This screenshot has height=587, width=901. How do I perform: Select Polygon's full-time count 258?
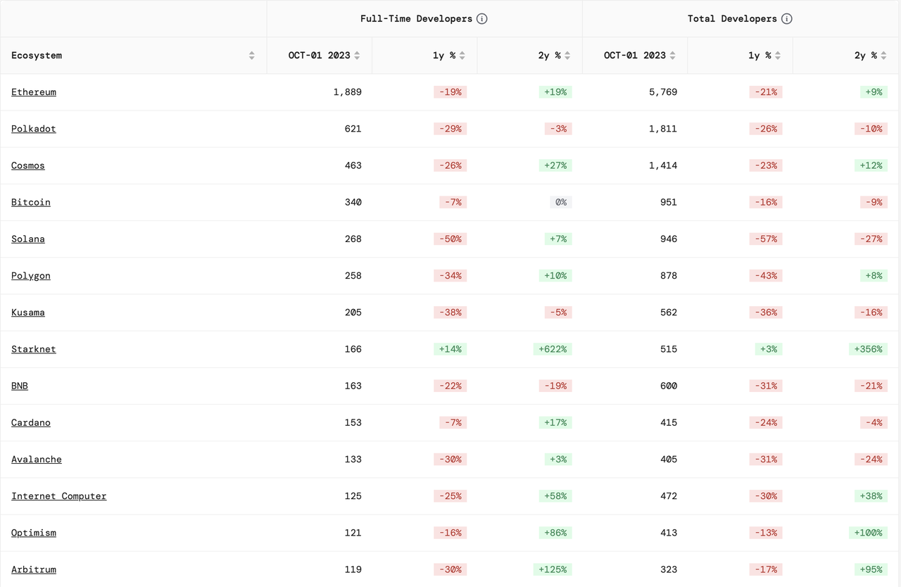tap(353, 276)
